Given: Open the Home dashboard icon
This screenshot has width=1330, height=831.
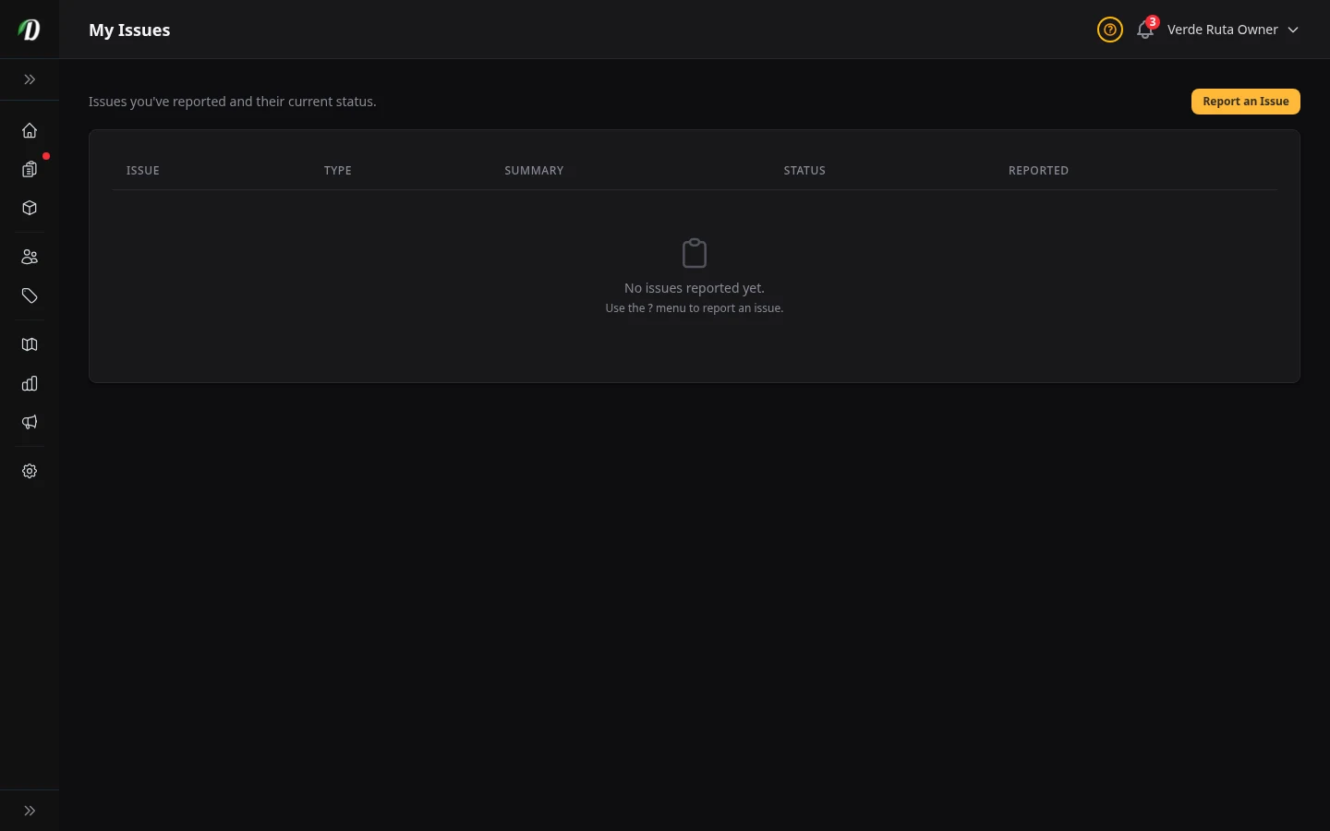Looking at the screenshot, I should tap(30, 130).
